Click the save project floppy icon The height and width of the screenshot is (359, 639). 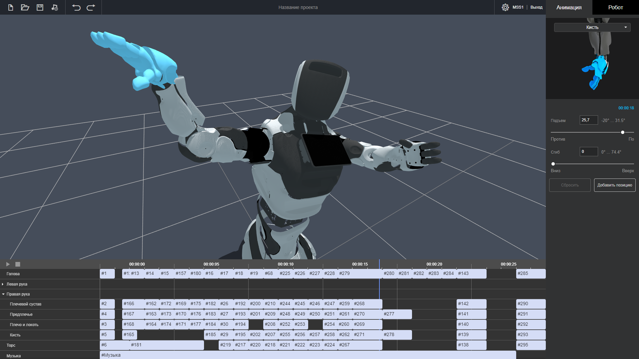pyautogui.click(x=40, y=7)
